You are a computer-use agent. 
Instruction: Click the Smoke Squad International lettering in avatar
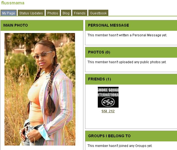pyautogui.click(x=108, y=92)
